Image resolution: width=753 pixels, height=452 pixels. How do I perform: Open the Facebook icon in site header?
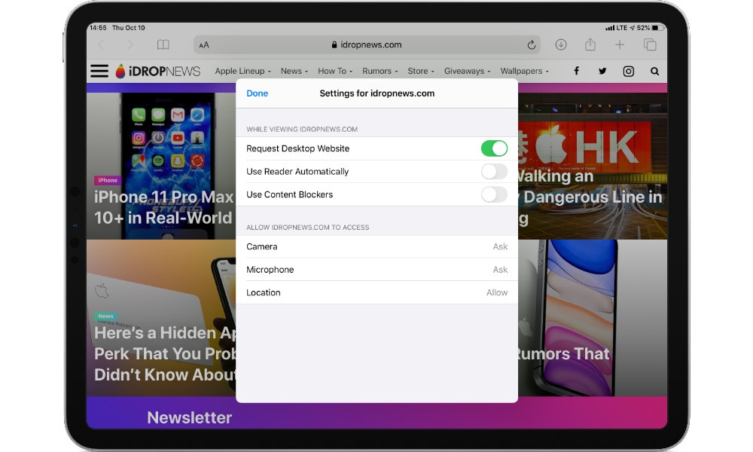click(x=576, y=71)
